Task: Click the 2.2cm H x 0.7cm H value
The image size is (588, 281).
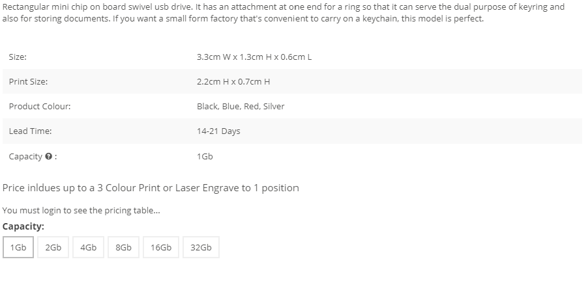Action: 233,81
